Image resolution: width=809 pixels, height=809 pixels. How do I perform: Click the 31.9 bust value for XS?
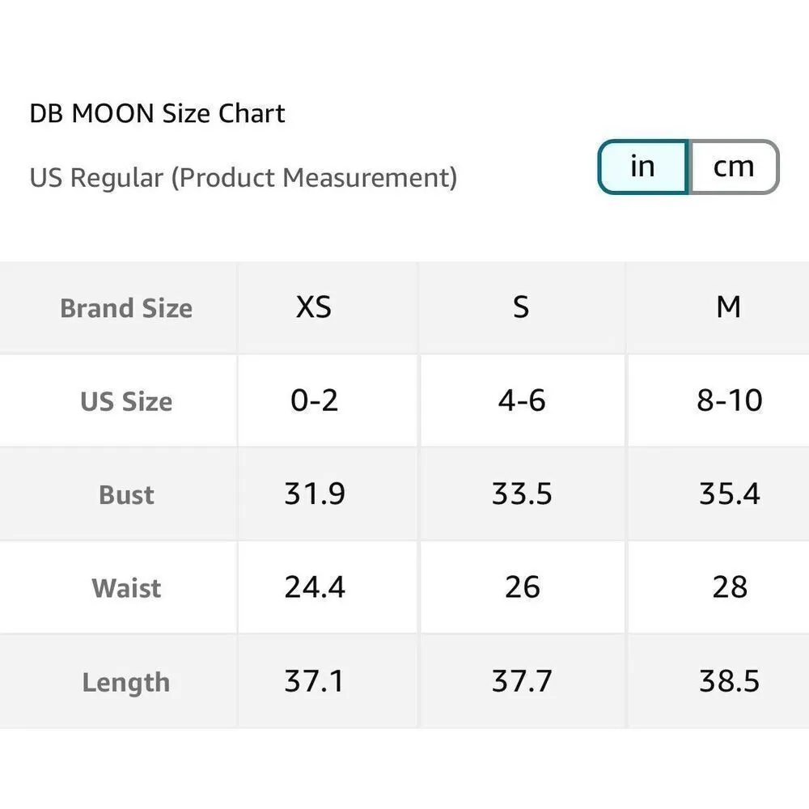tap(314, 493)
